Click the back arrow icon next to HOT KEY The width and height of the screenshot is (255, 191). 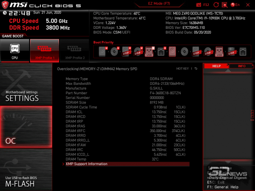click(x=196, y=68)
